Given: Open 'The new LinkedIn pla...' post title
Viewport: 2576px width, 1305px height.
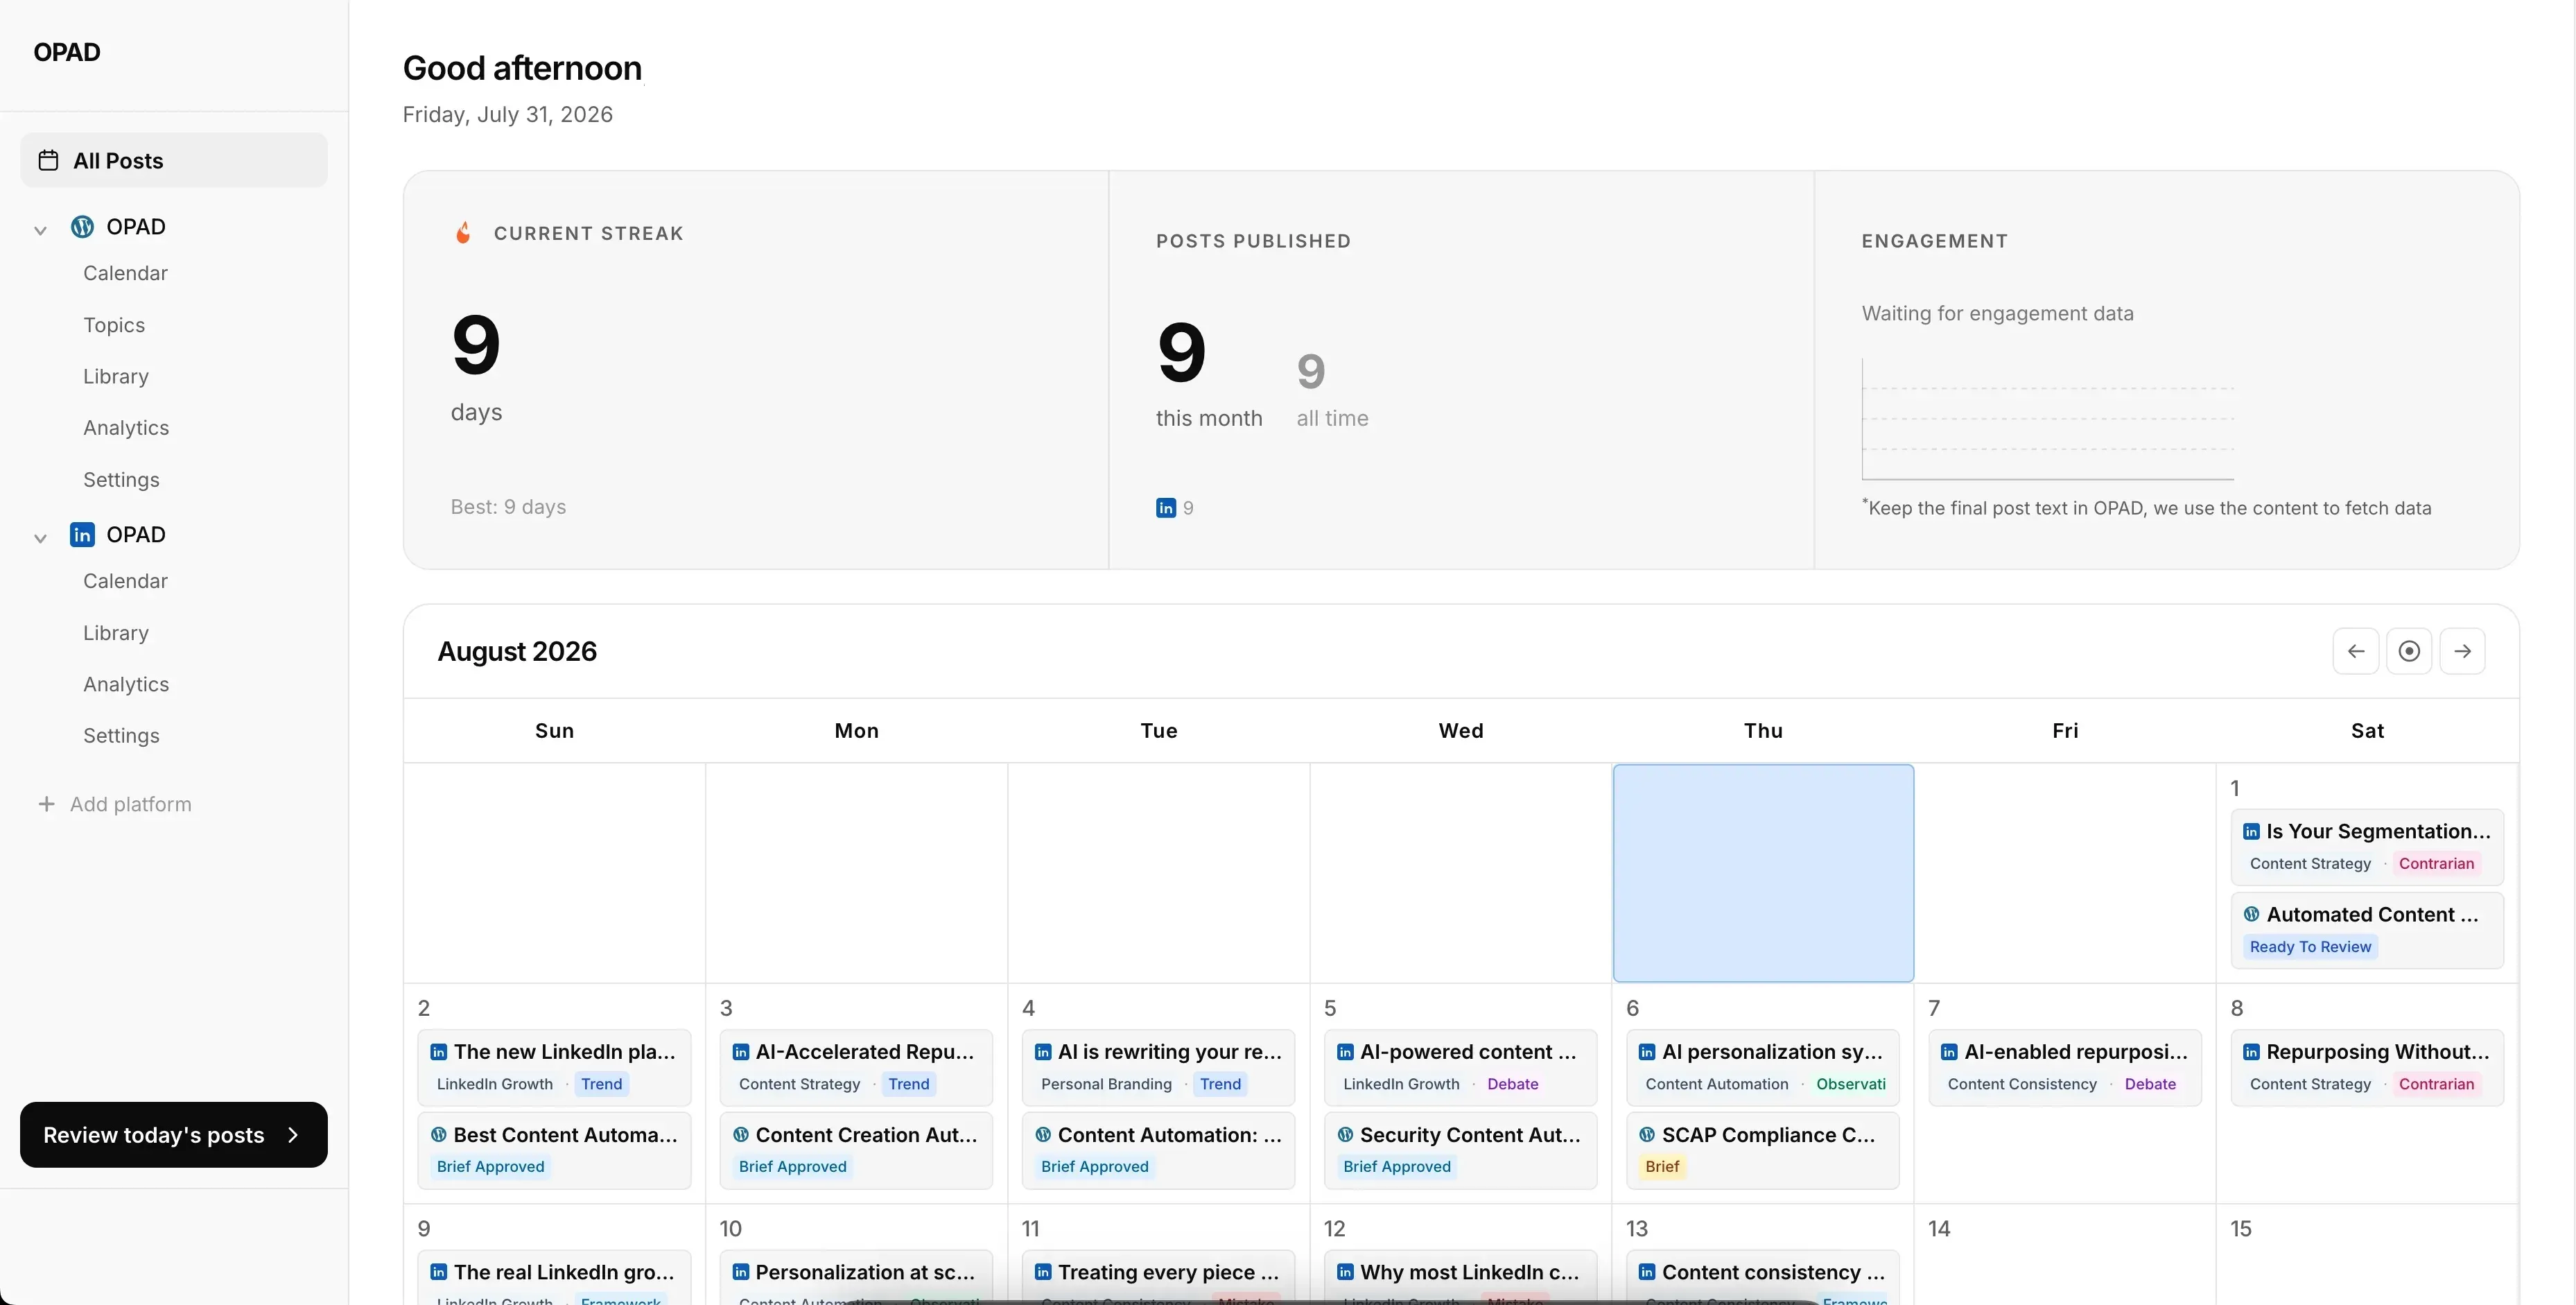Looking at the screenshot, I should pyautogui.click(x=564, y=1052).
